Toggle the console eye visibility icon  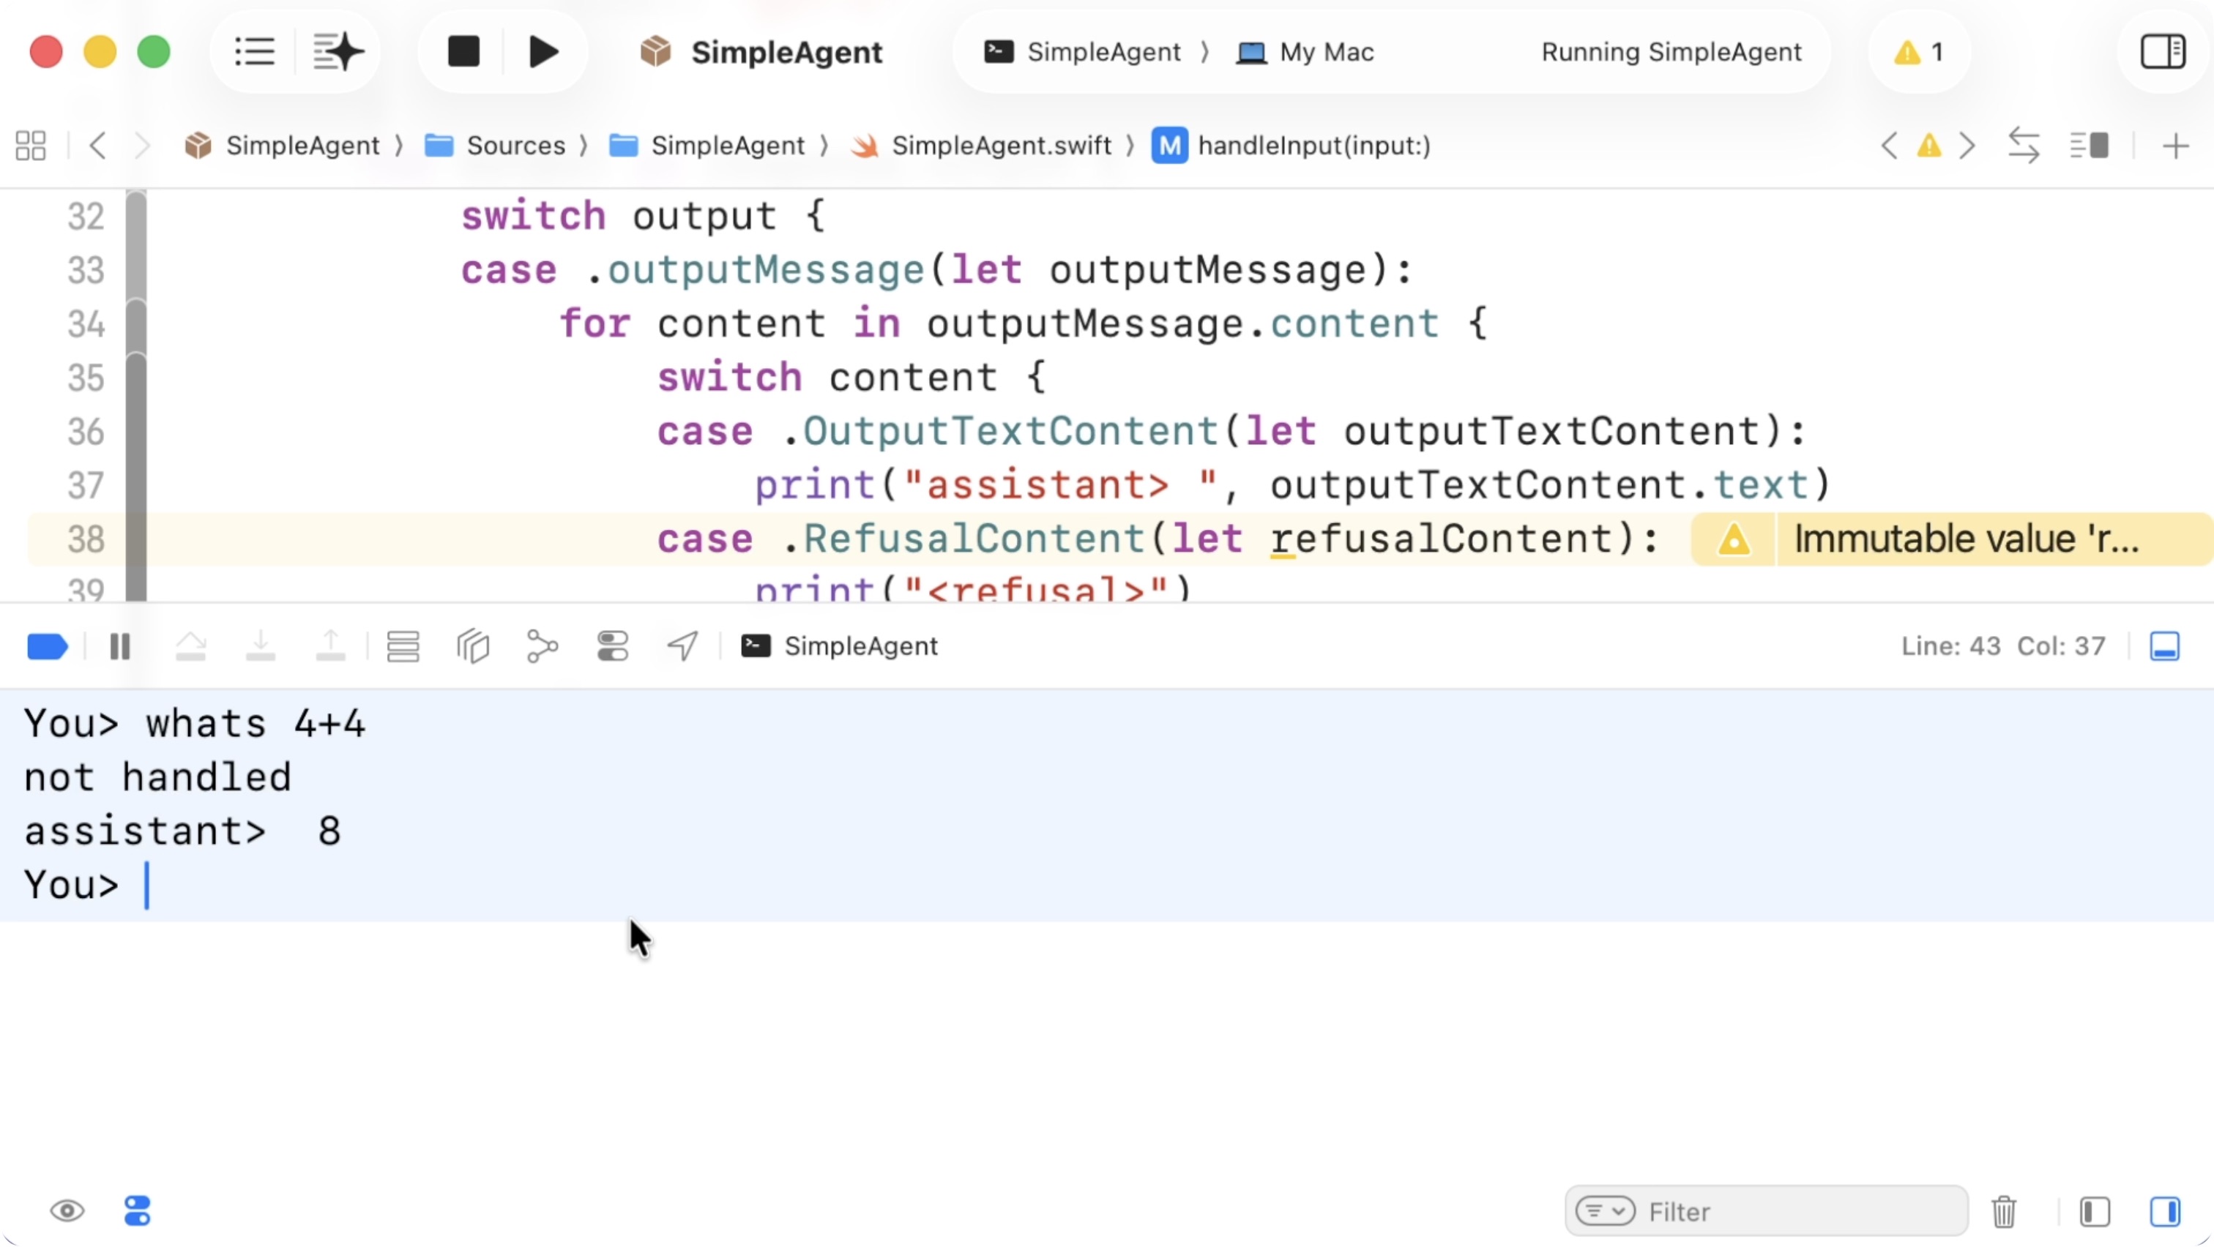point(67,1212)
